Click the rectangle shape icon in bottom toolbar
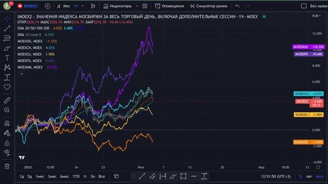This screenshot has width=328, height=184. (183, 176)
